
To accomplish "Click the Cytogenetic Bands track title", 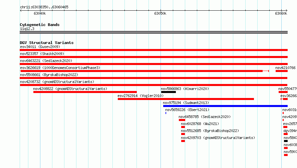I will pyautogui.click(x=40, y=25).
